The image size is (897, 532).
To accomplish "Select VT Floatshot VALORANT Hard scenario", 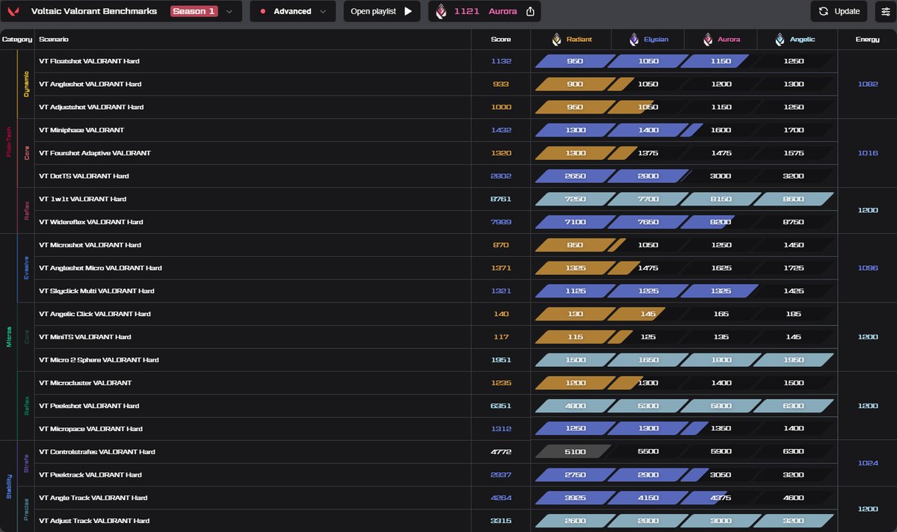I will point(89,61).
